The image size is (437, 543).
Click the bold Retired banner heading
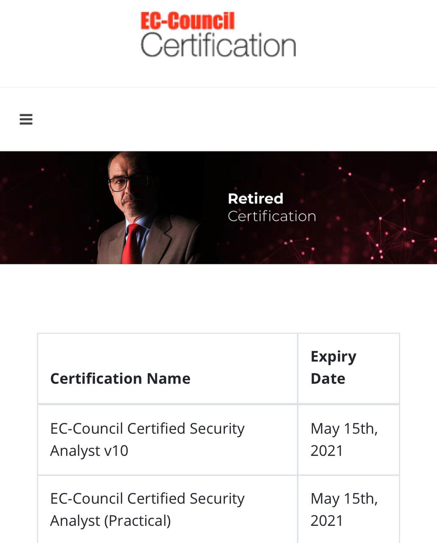255,199
